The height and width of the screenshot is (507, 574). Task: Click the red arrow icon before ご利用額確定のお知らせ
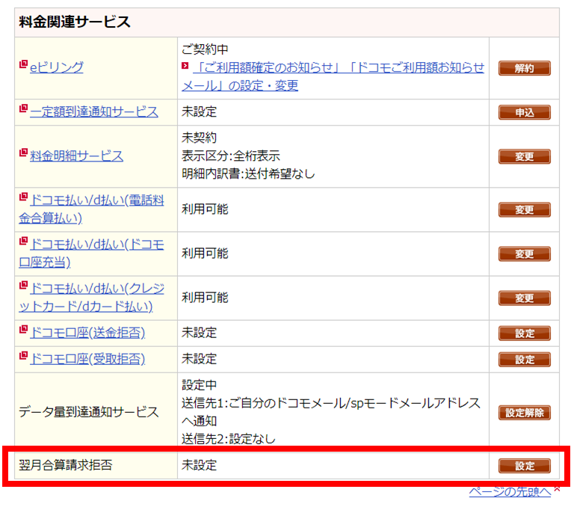185,66
